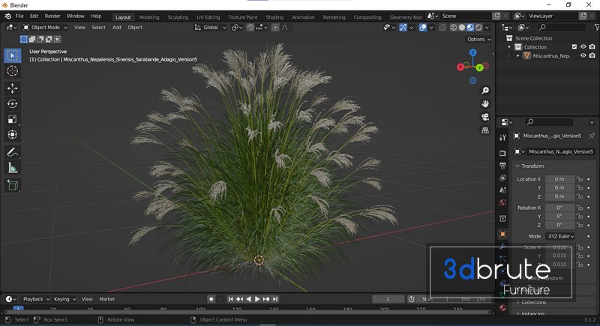Screen dimensions: 600x326
Task: Open the Render menu
Action: point(52,16)
